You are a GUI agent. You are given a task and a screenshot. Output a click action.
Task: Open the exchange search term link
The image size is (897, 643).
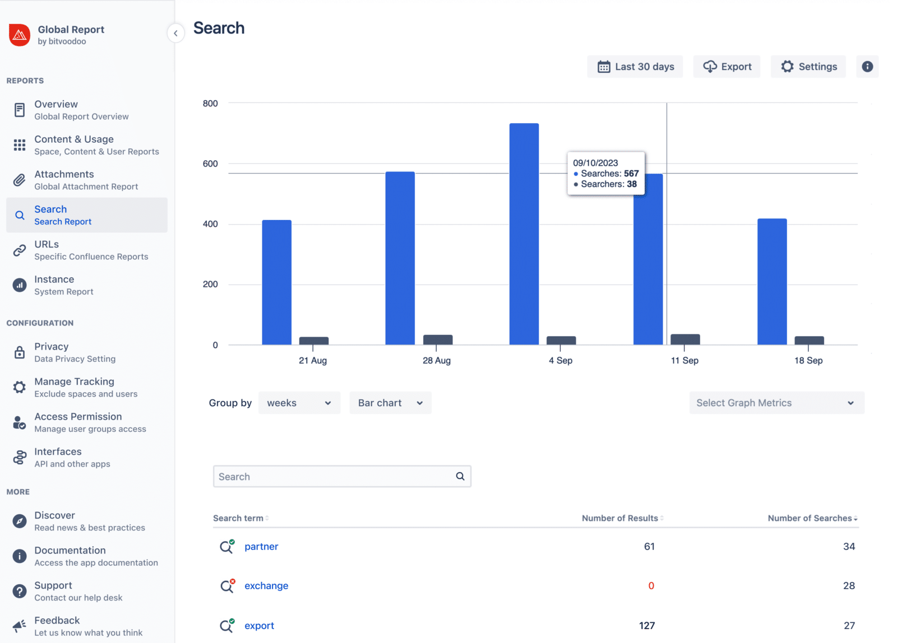(266, 585)
